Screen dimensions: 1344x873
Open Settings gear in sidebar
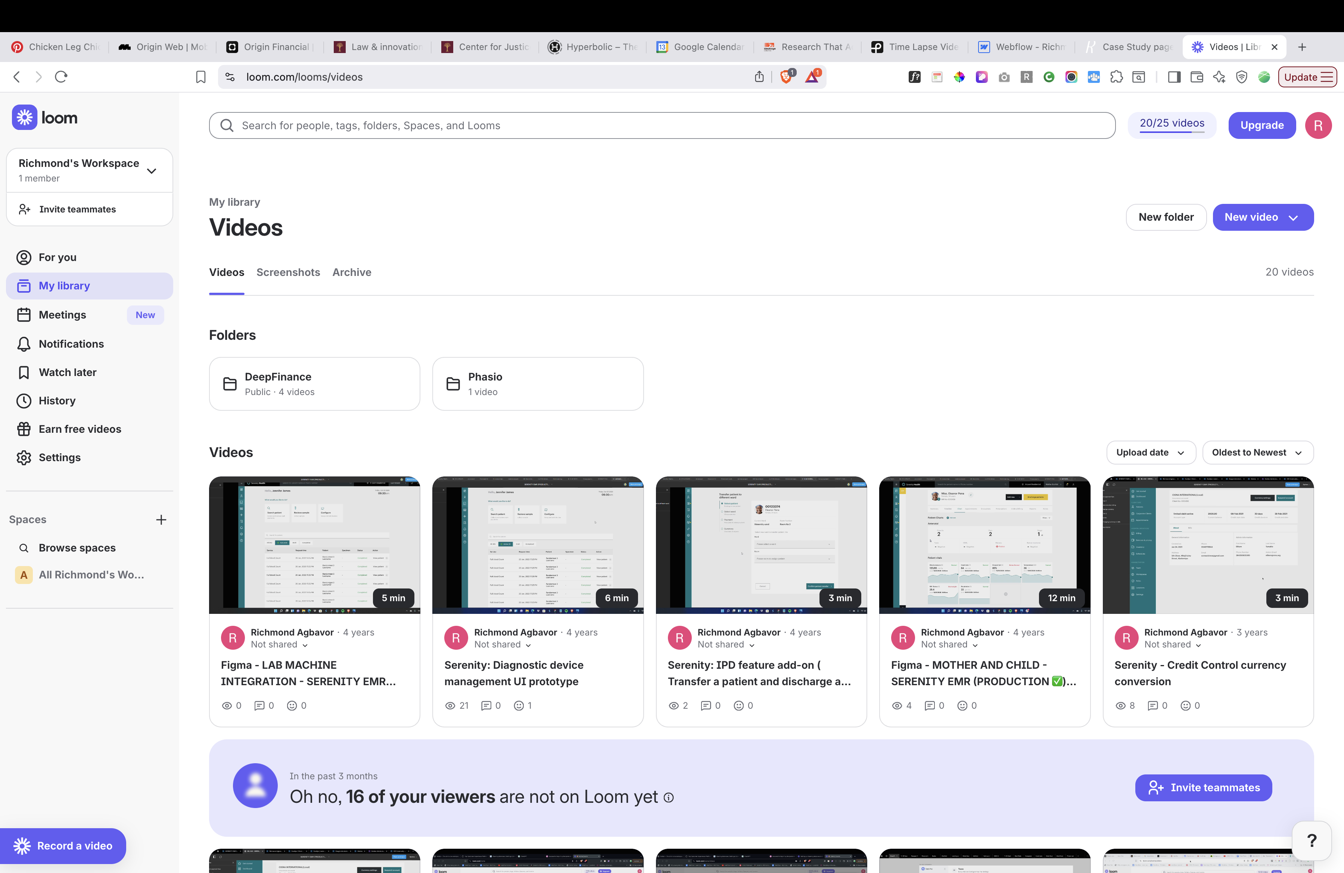point(24,457)
